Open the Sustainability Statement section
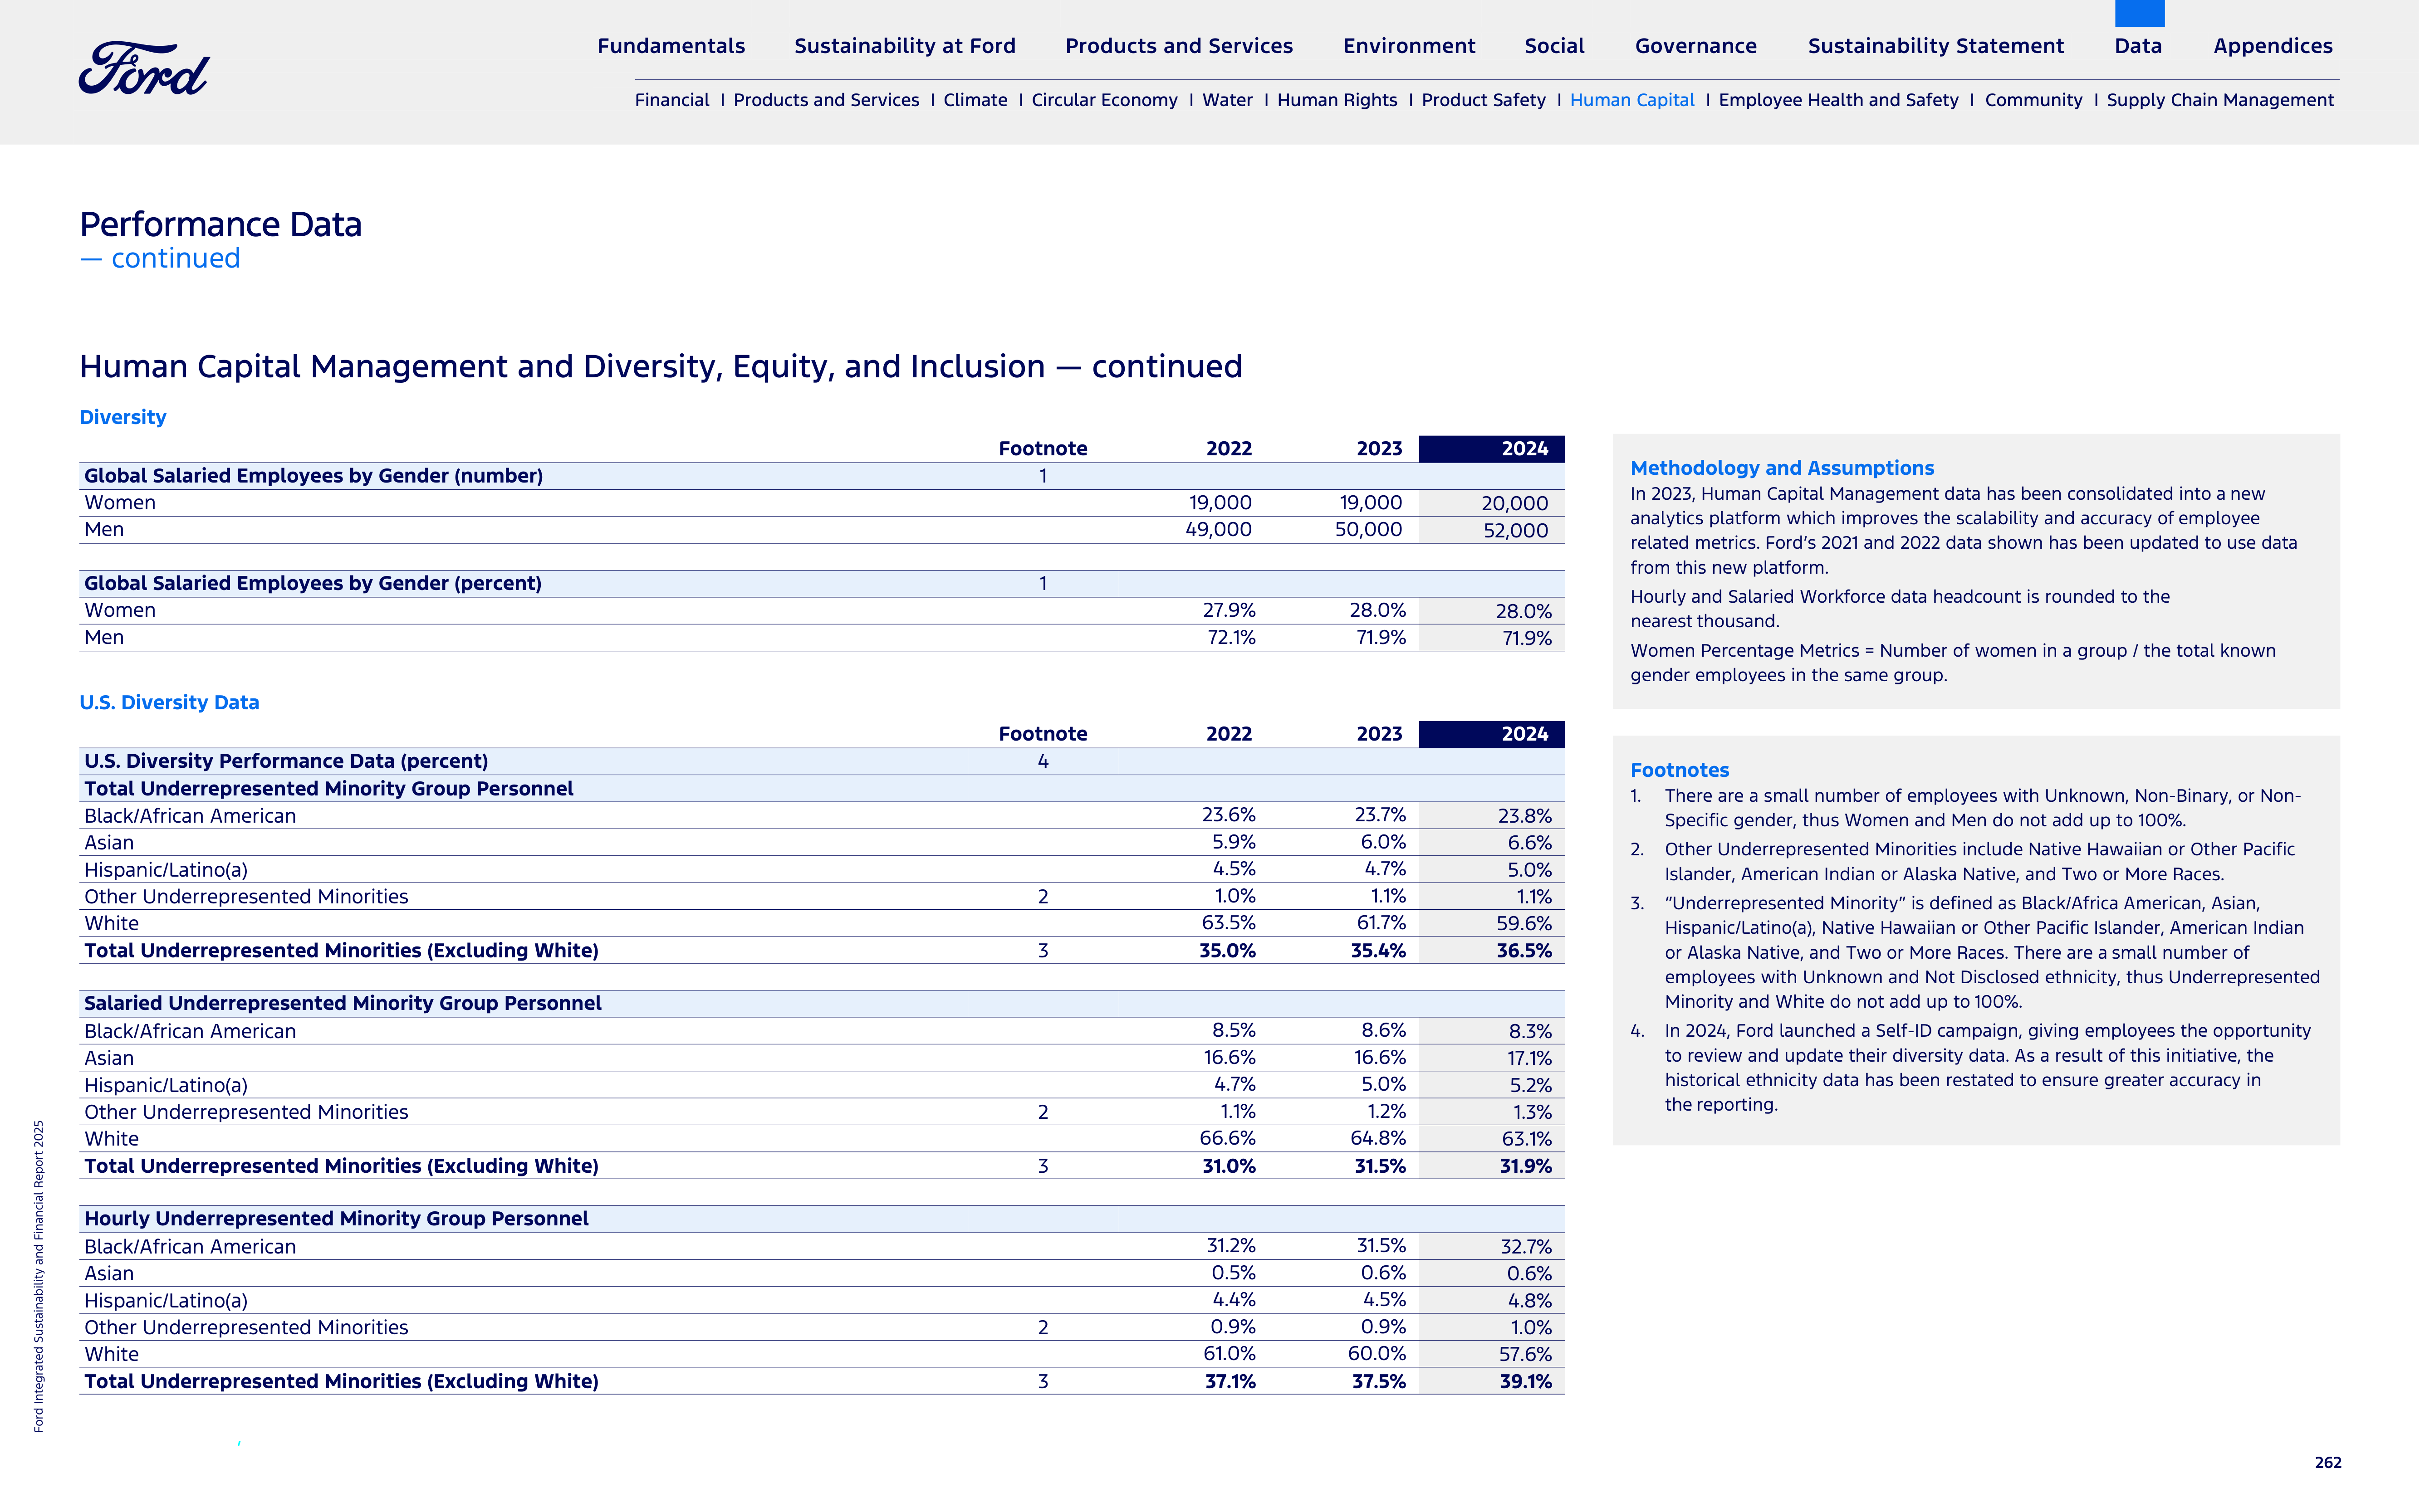The width and height of the screenshot is (2420, 1512). pos(1936,46)
